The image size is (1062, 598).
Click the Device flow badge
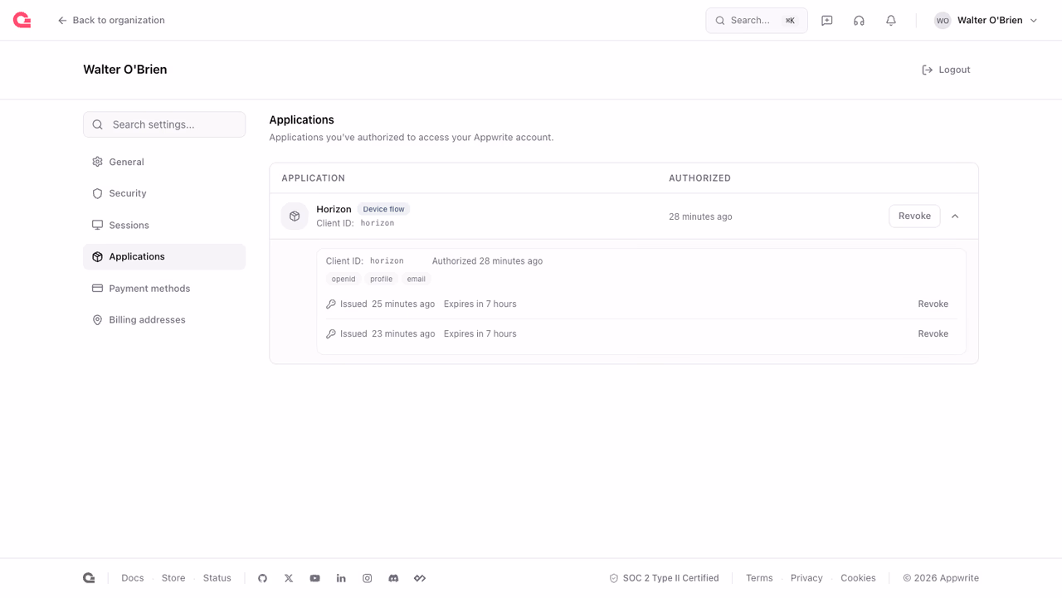pos(383,209)
